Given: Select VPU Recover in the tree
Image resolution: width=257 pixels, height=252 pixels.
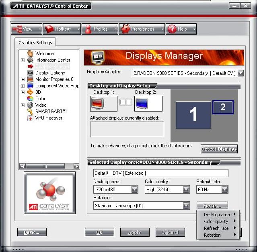Looking at the screenshot, I should coord(49,118).
